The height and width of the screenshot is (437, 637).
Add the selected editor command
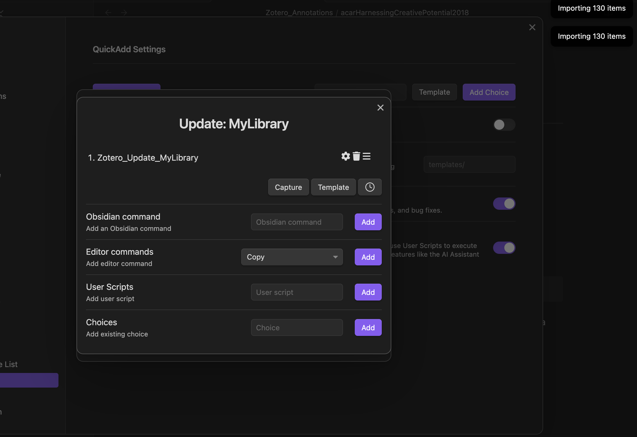tap(368, 257)
